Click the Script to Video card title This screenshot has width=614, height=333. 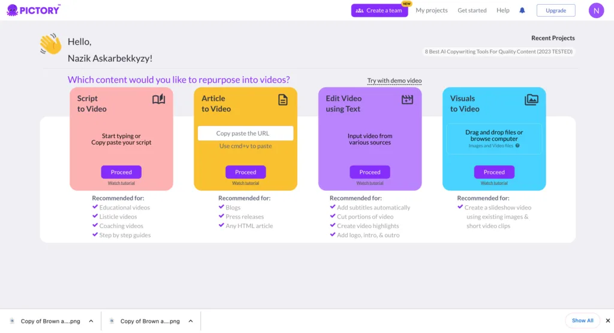92,103
